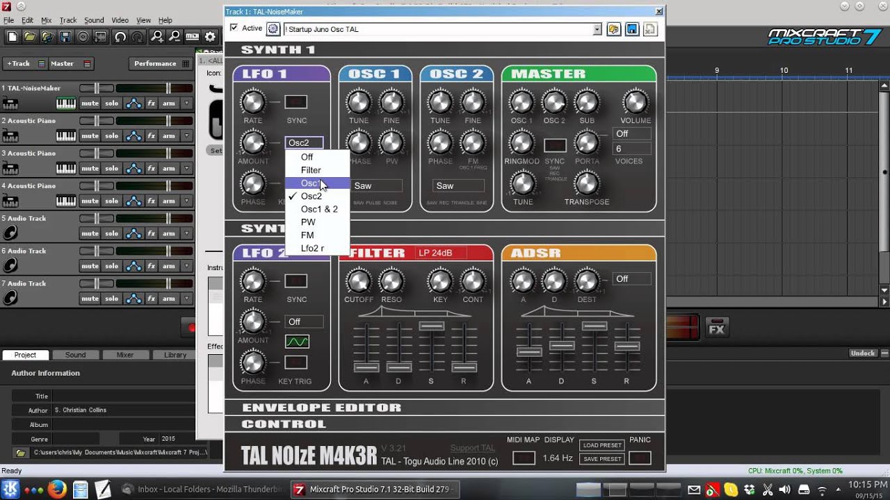The height and width of the screenshot is (500, 890).
Task: Click the LFO 2 sine waveform selector
Action: pyautogui.click(x=297, y=342)
